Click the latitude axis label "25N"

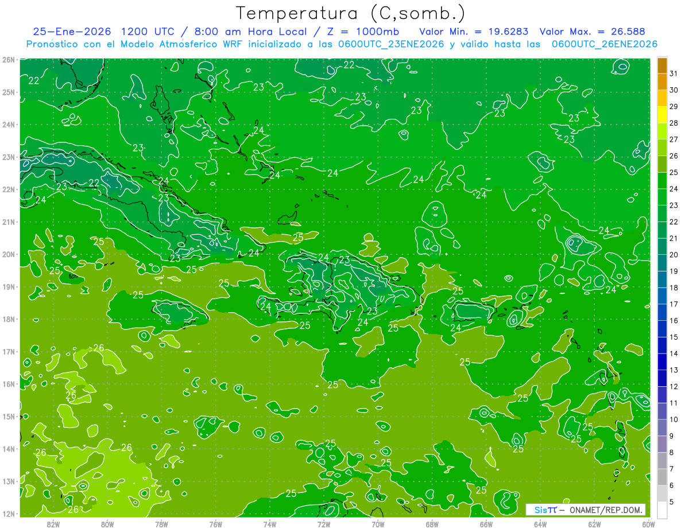click(8, 92)
